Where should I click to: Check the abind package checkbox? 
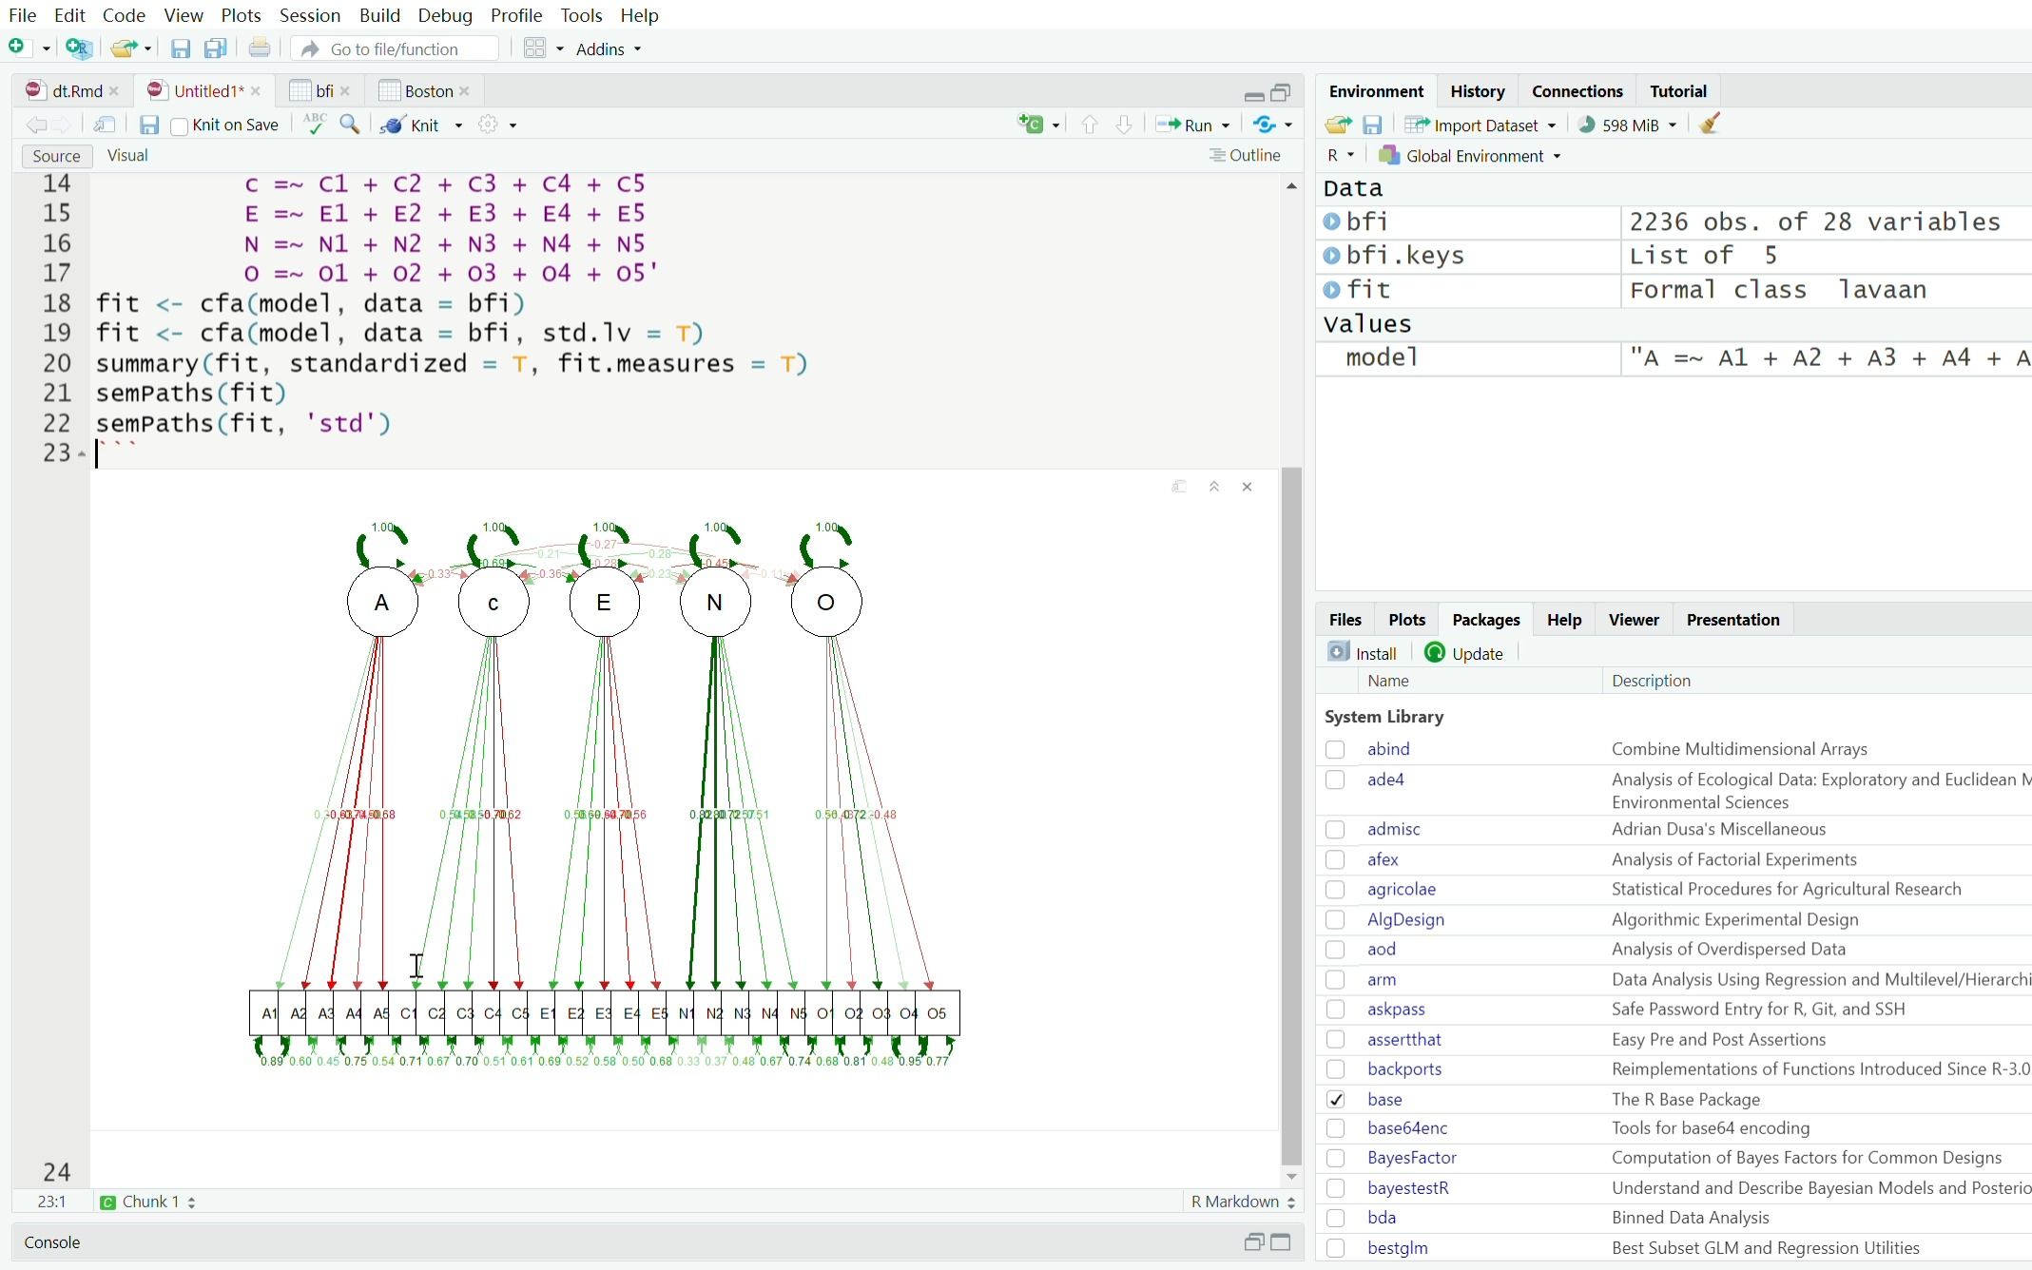coord(1335,750)
